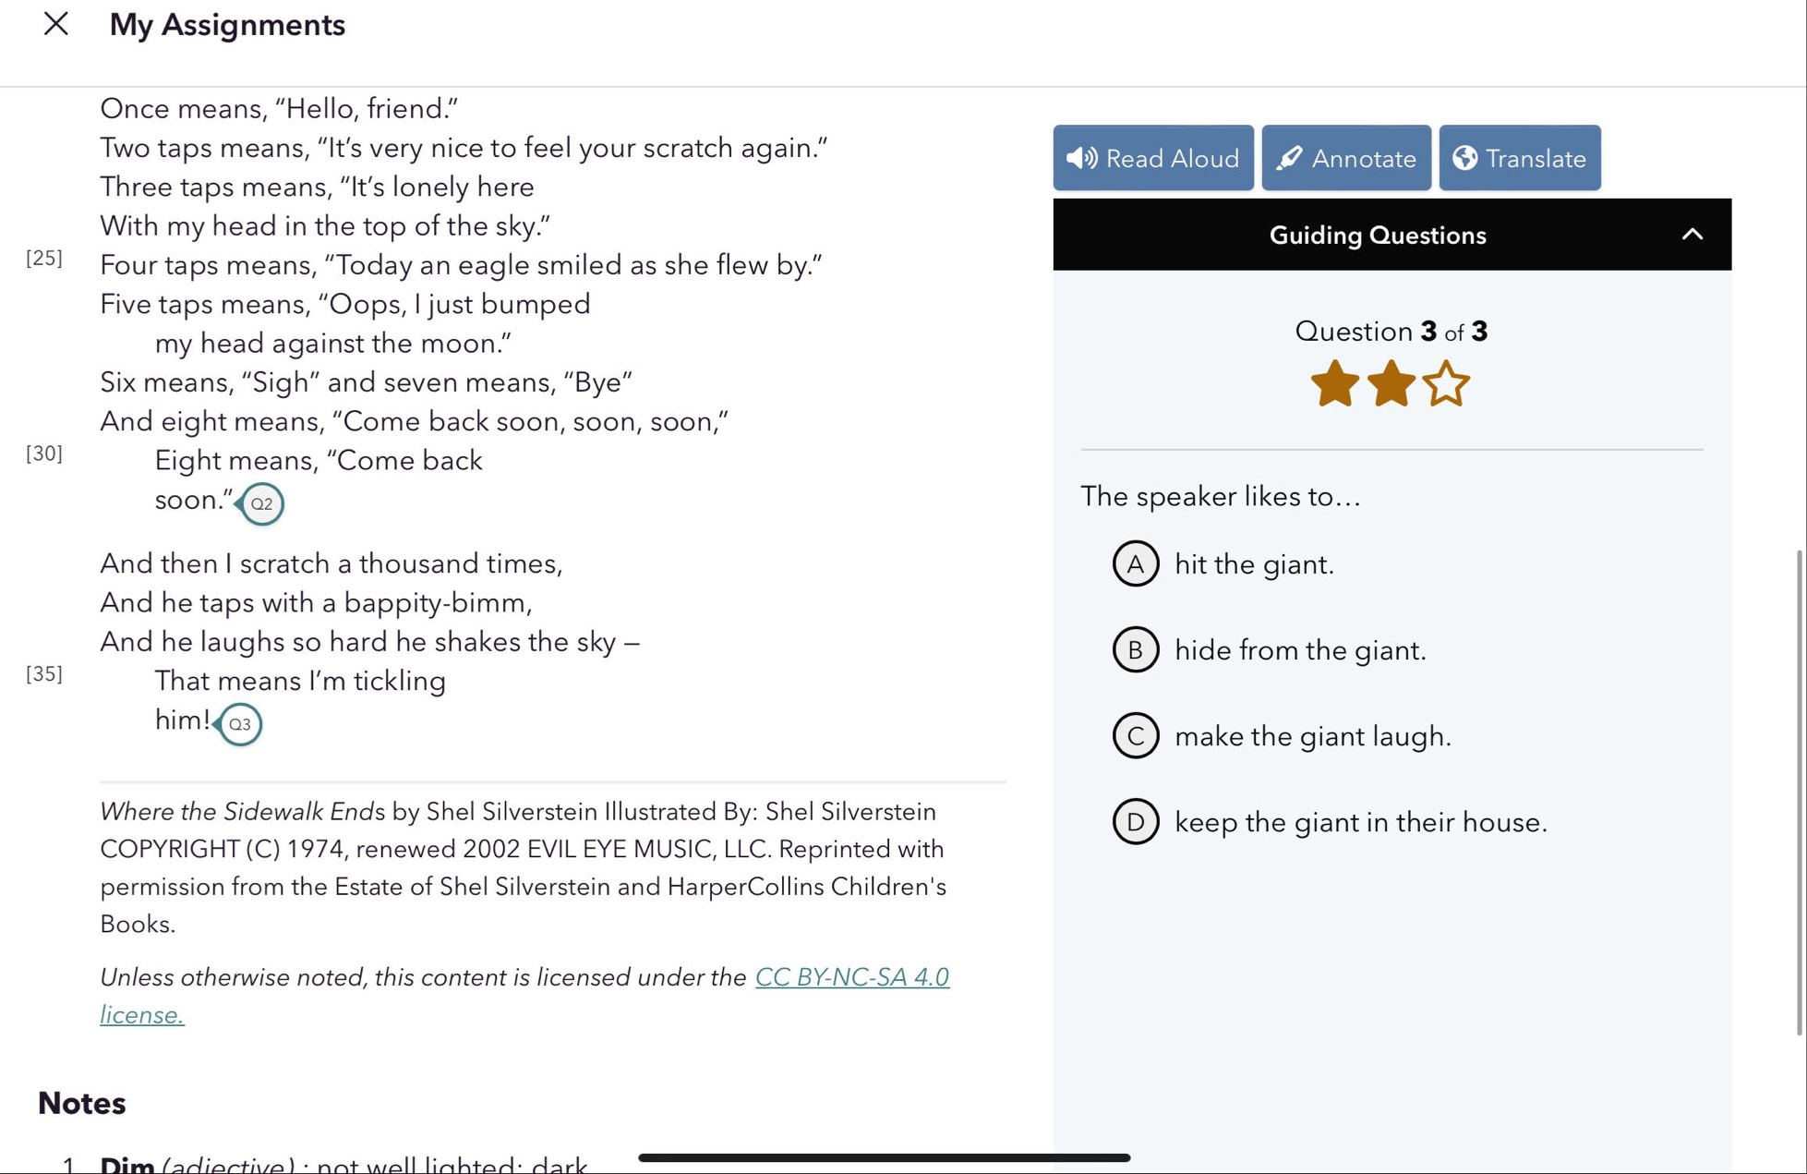Click the Q3 question marker after 'him!'
The width and height of the screenshot is (1807, 1174).
[239, 723]
